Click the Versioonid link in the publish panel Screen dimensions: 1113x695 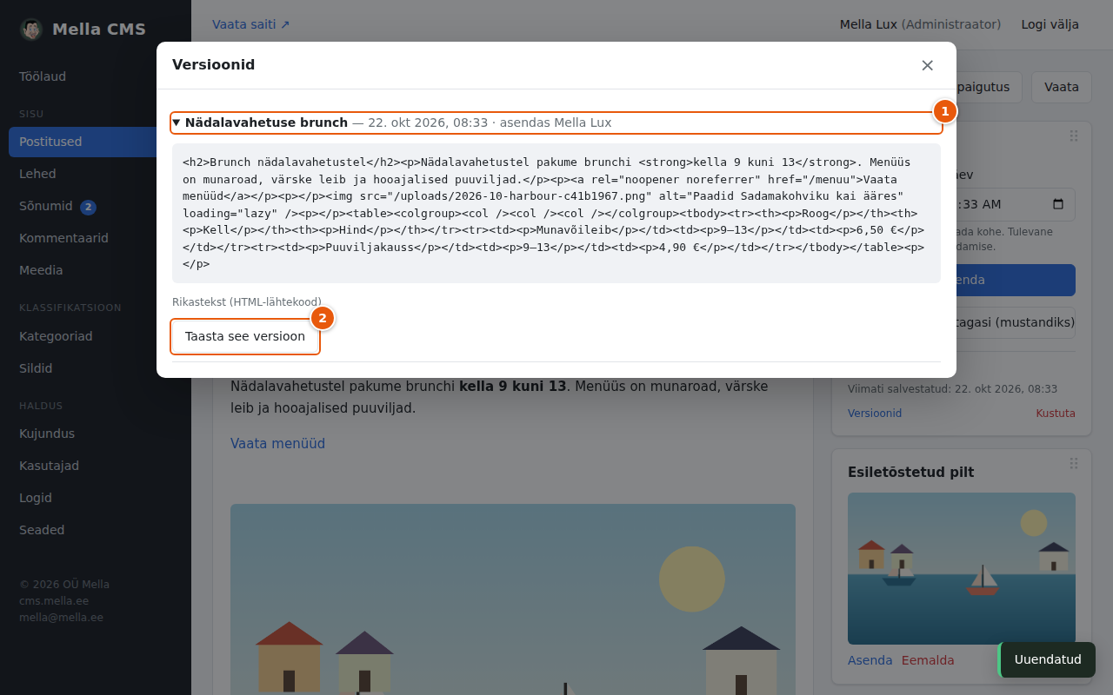[x=875, y=414]
